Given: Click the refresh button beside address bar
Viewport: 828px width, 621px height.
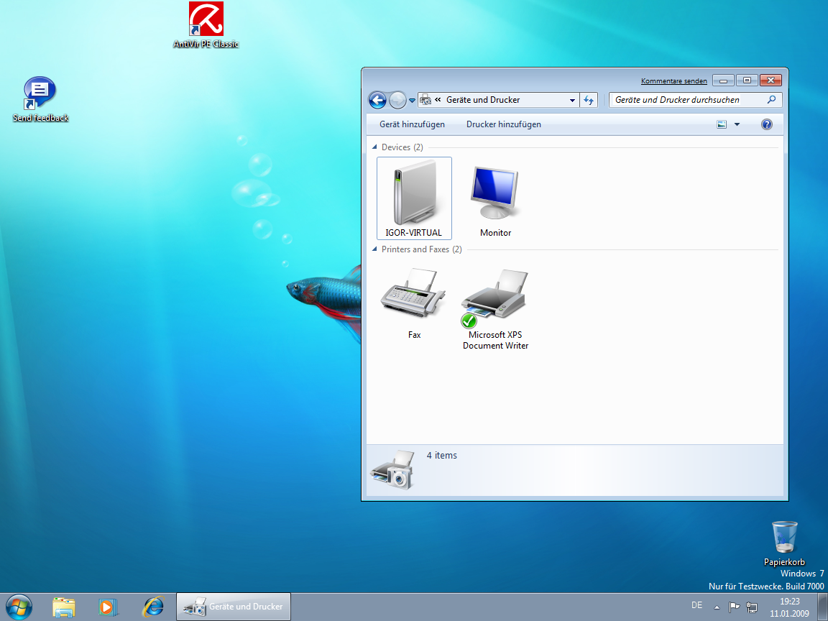Looking at the screenshot, I should [589, 100].
